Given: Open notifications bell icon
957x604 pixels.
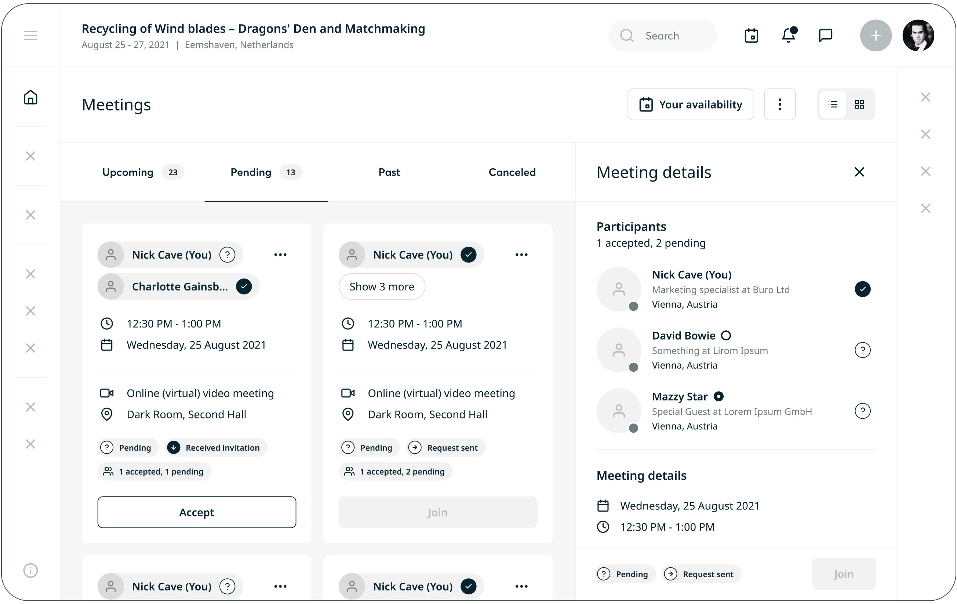Looking at the screenshot, I should coord(789,36).
